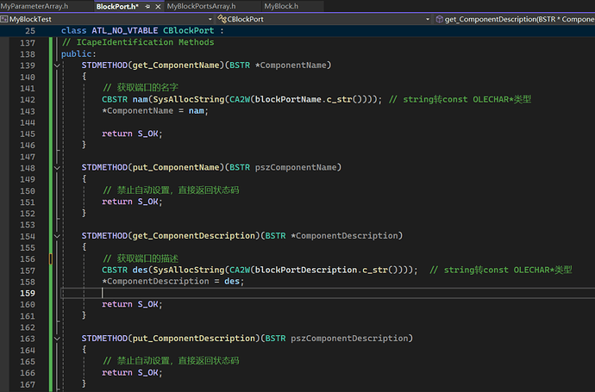Viewport: 595px width, 392px height.
Task: Click the comment '// 禁止自动设置' at line 150
Action: click(171, 190)
